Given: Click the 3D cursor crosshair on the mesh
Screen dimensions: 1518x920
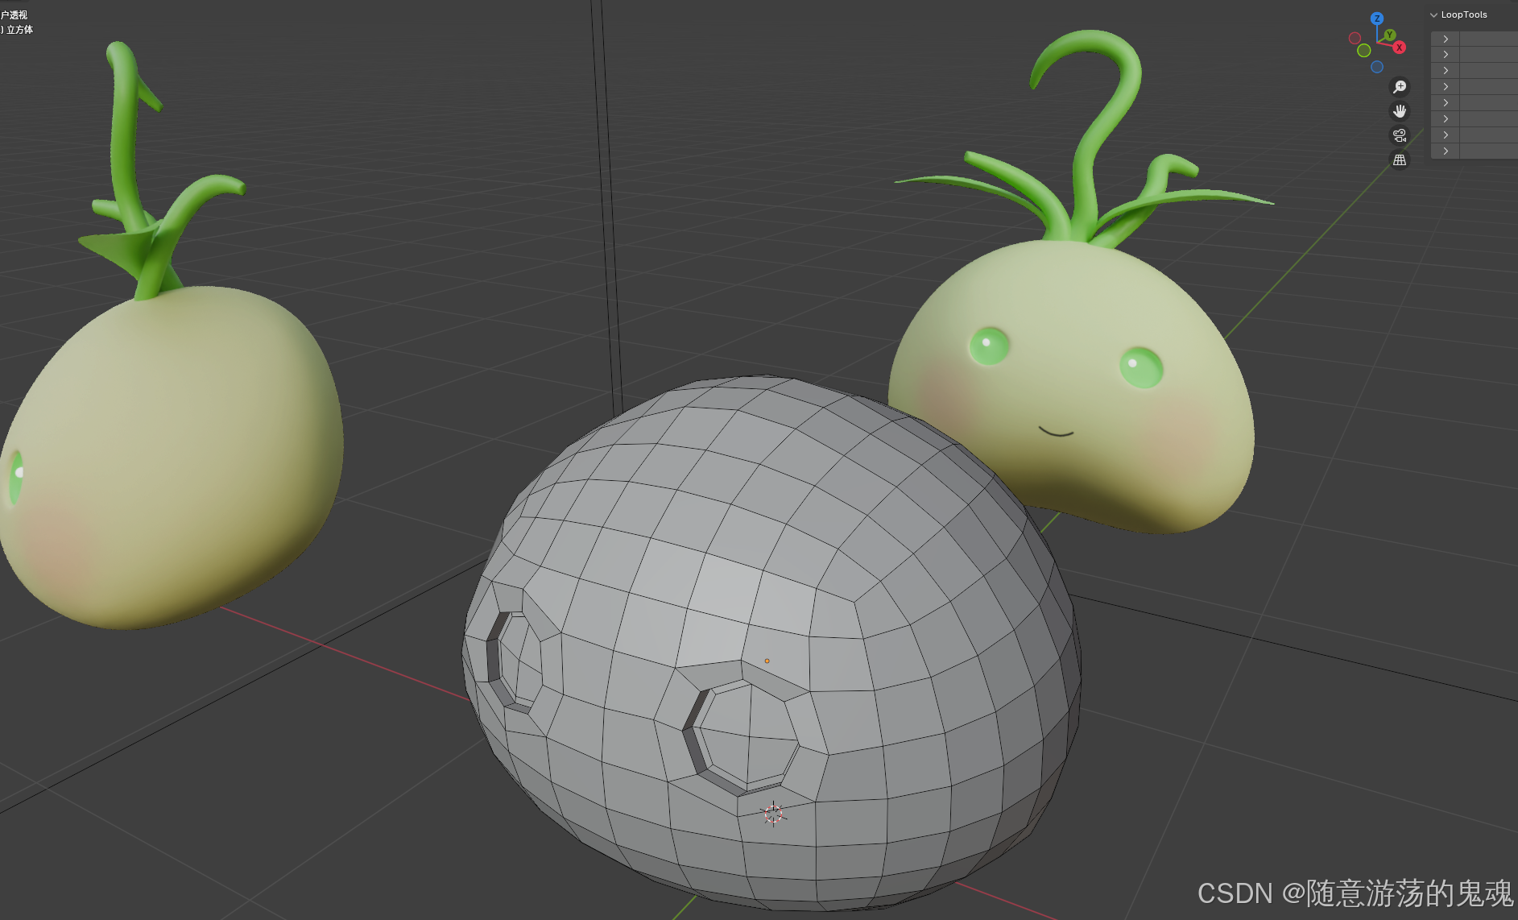Looking at the screenshot, I should point(773,814).
